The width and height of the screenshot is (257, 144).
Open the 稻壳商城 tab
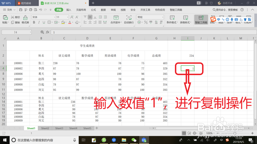(x=26, y=3)
